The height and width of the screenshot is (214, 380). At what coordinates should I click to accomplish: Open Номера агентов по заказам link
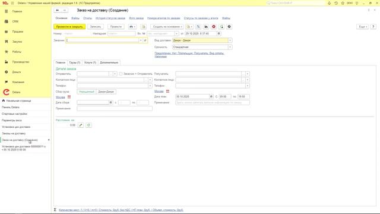coord(164,18)
